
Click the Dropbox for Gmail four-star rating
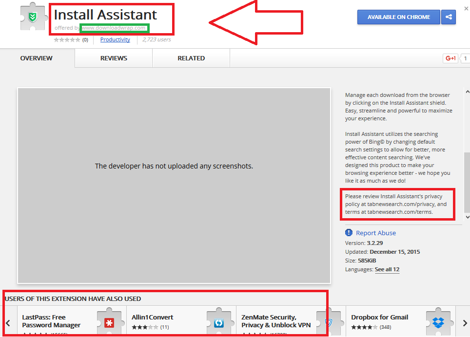coord(364,327)
